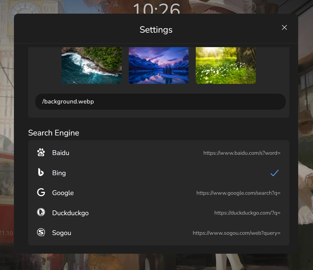Choose Baidu as search engine
This screenshot has width=313, height=270.
pyautogui.click(x=159, y=153)
